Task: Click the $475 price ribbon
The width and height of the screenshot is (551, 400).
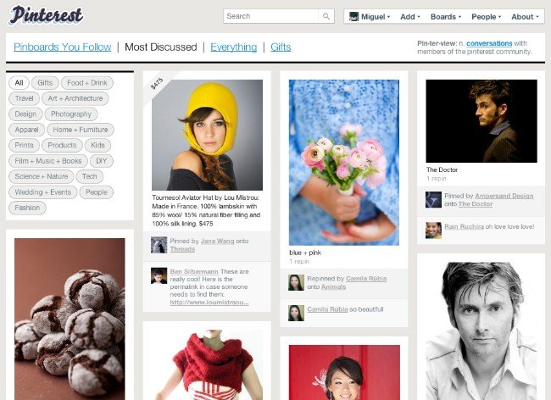Action: click(x=157, y=84)
